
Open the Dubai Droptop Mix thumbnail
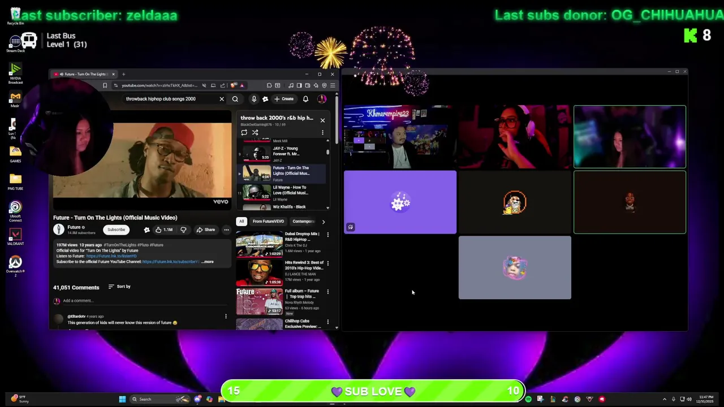(259, 244)
